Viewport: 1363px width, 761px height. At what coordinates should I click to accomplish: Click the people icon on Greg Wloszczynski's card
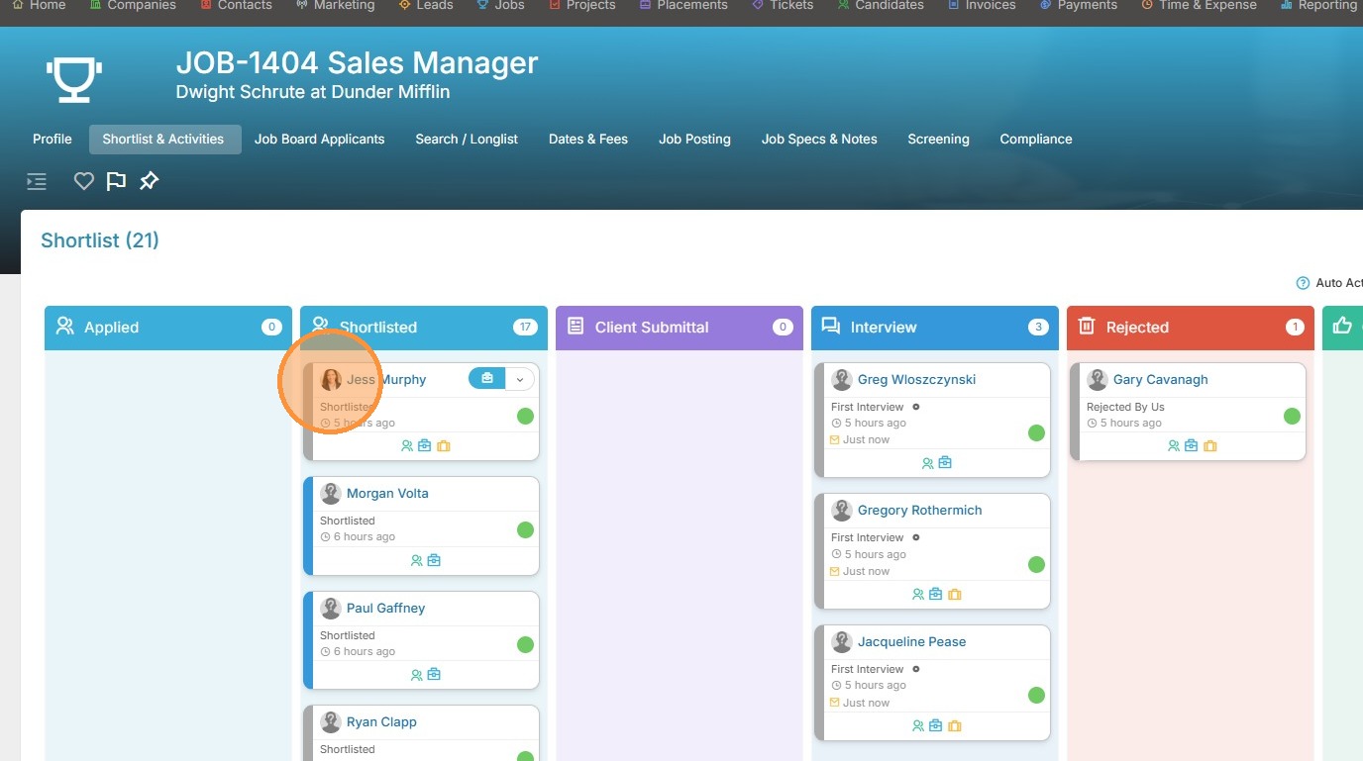click(927, 463)
